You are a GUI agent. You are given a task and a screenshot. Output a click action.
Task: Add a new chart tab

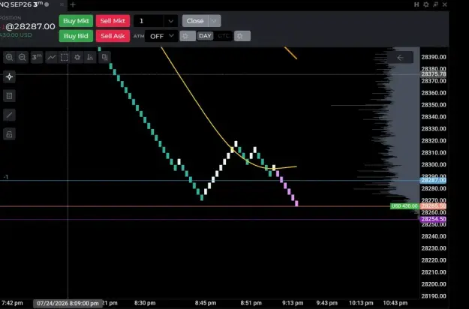pos(73,4)
